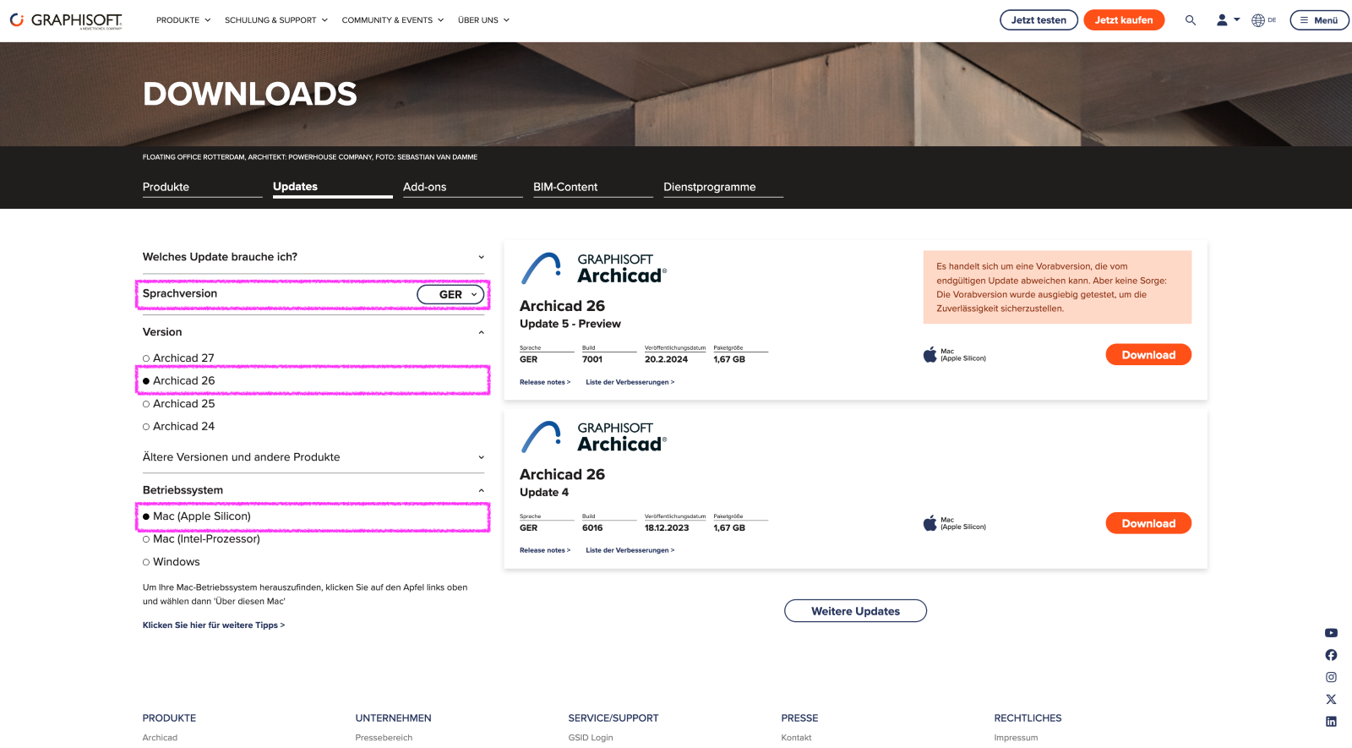This screenshot has height=748, width=1352.
Task: Visit the YouTube social icon
Action: pos(1331,633)
